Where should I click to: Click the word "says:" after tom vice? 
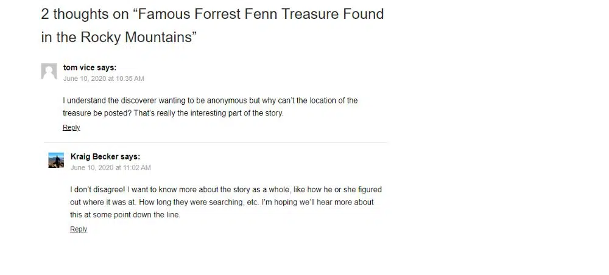click(x=107, y=68)
